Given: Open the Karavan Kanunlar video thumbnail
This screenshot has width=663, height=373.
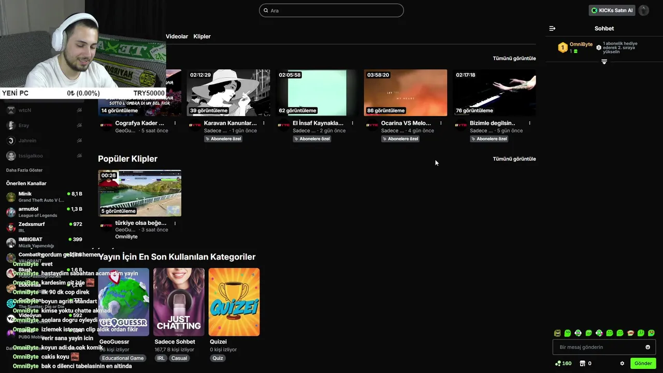Looking at the screenshot, I should tap(228, 93).
